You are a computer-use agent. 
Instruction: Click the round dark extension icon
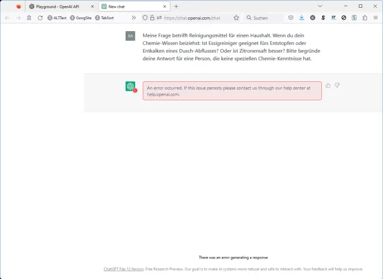click(312, 18)
